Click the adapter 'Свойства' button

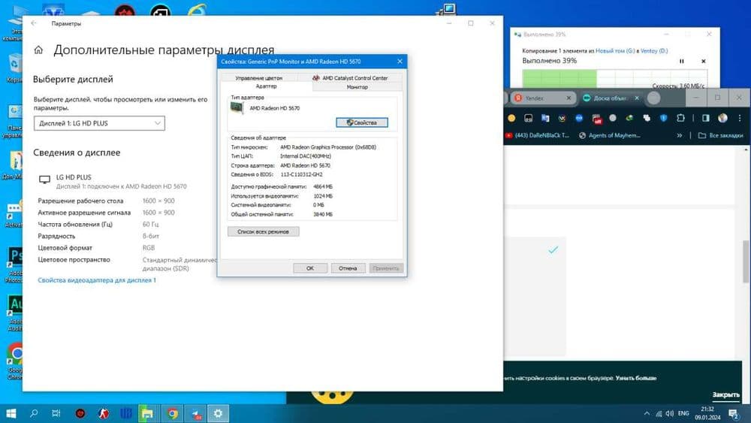pos(362,122)
